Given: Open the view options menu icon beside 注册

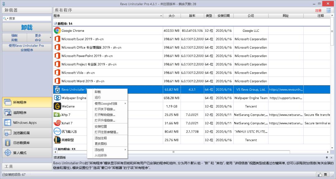Looking at the screenshot, I should pyautogui.click(x=329, y=10).
